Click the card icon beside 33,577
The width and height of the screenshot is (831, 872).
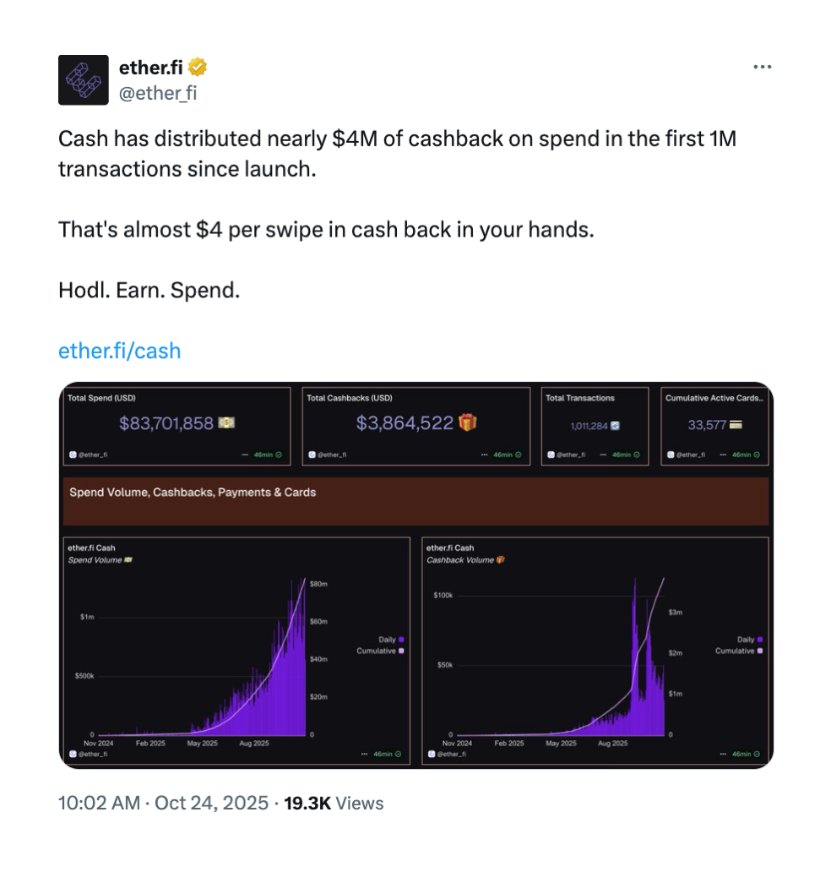click(x=736, y=424)
